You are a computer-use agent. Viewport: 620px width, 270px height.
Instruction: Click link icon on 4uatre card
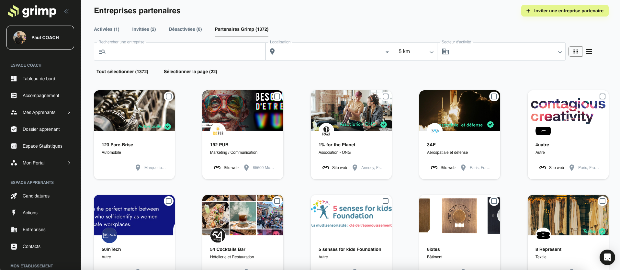(x=543, y=168)
